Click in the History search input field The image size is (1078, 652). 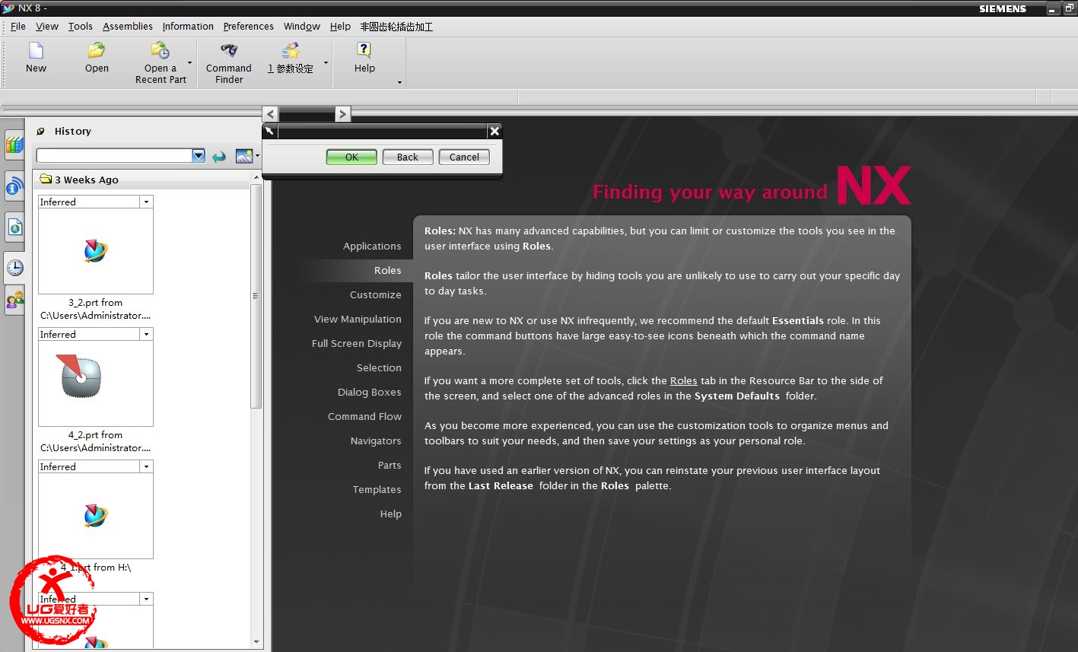click(114, 156)
